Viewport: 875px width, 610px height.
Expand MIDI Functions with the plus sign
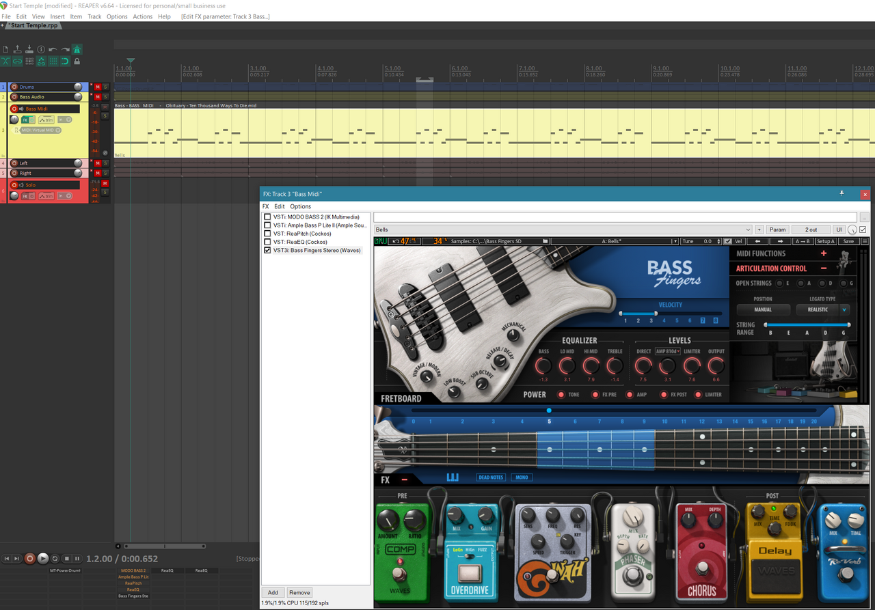(x=824, y=253)
